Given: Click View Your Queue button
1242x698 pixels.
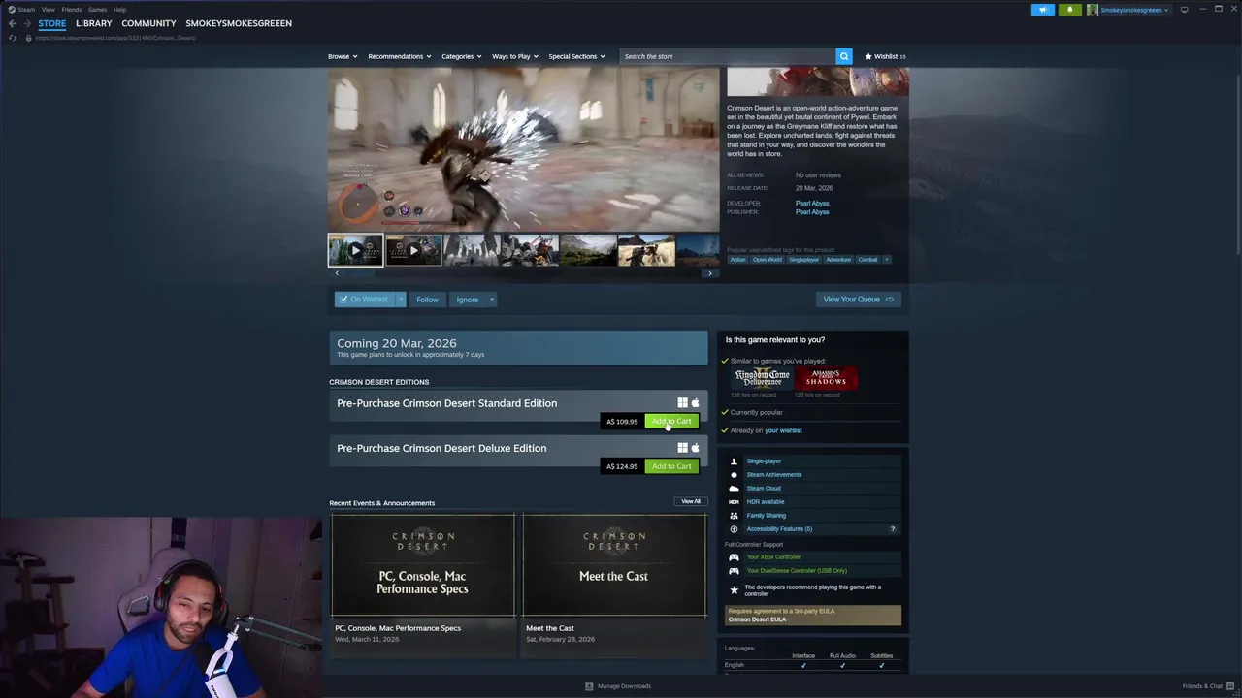Looking at the screenshot, I should (859, 300).
